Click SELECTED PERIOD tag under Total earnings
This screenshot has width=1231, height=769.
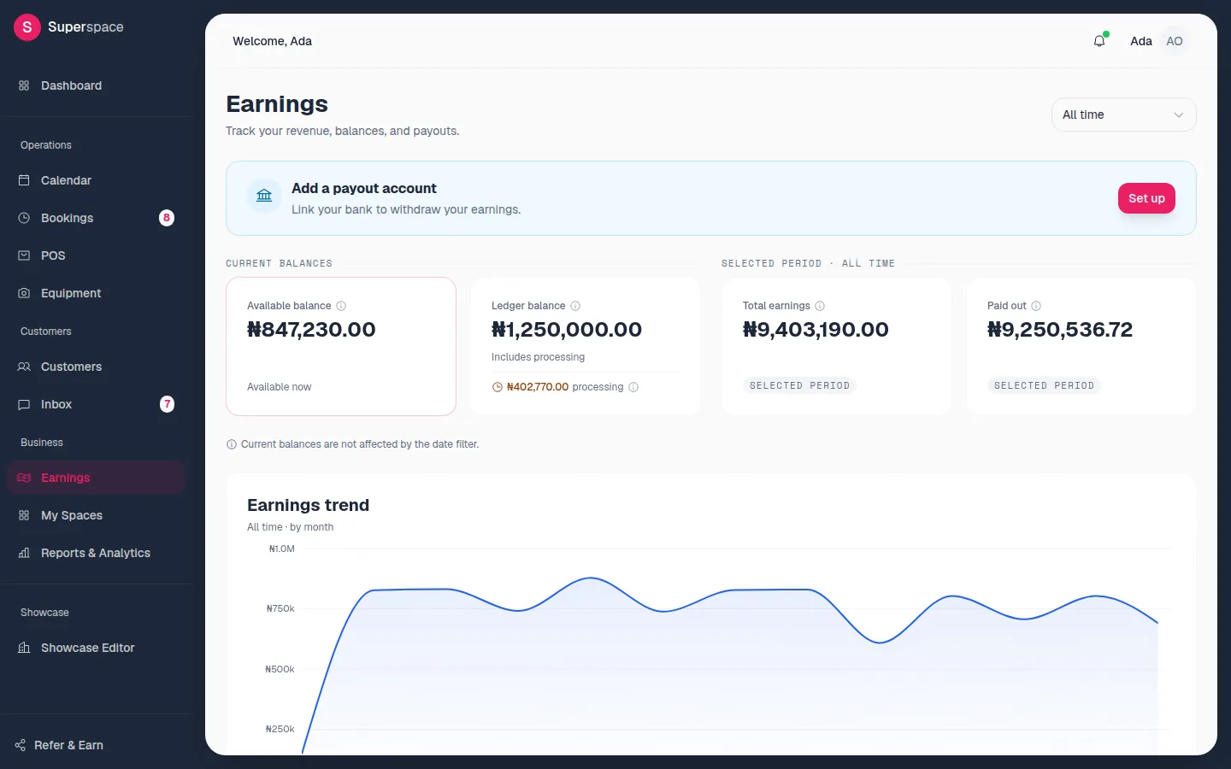coord(799,386)
